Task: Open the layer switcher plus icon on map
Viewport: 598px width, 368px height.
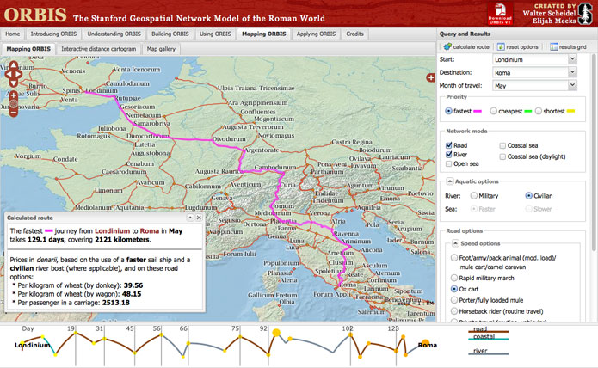Action: (x=431, y=77)
